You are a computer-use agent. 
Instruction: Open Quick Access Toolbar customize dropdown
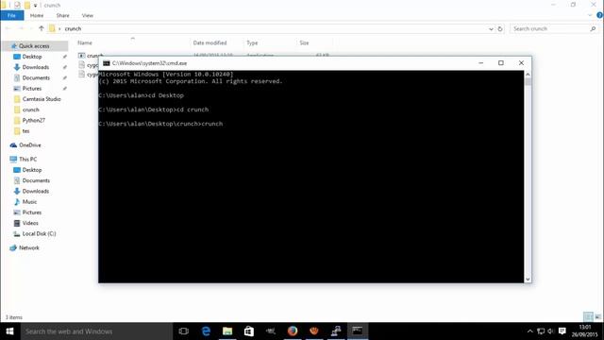(x=36, y=6)
